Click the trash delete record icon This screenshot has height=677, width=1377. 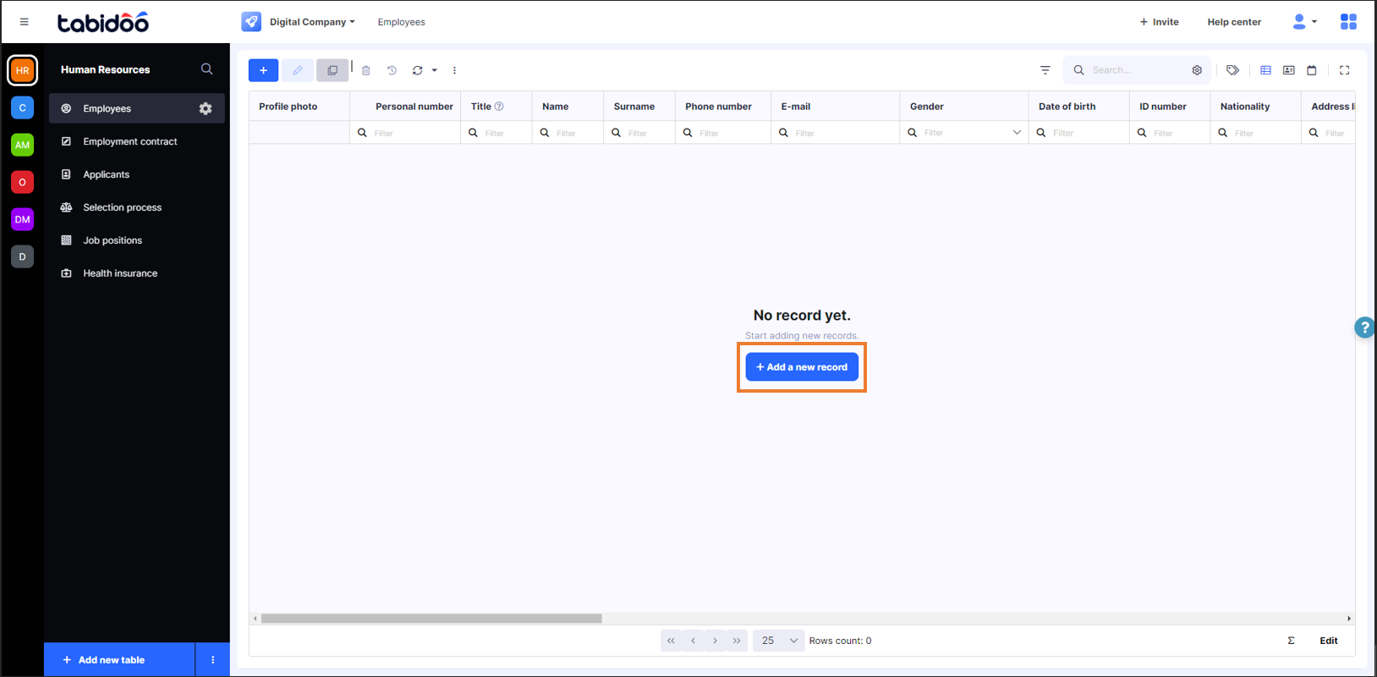[366, 70]
